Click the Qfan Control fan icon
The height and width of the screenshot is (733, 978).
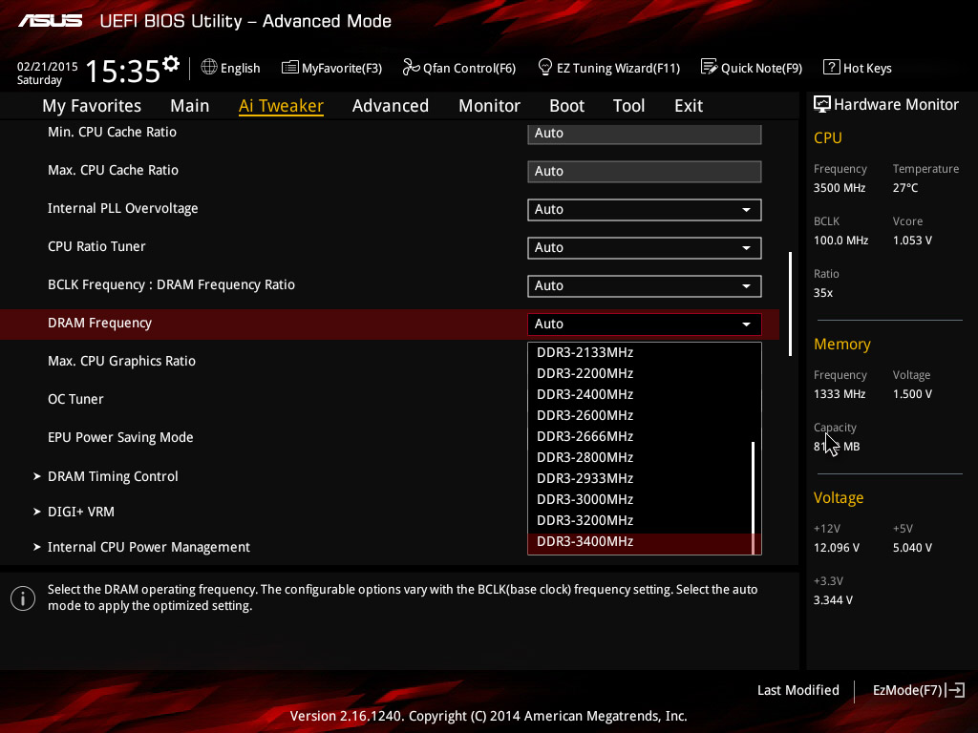point(411,67)
